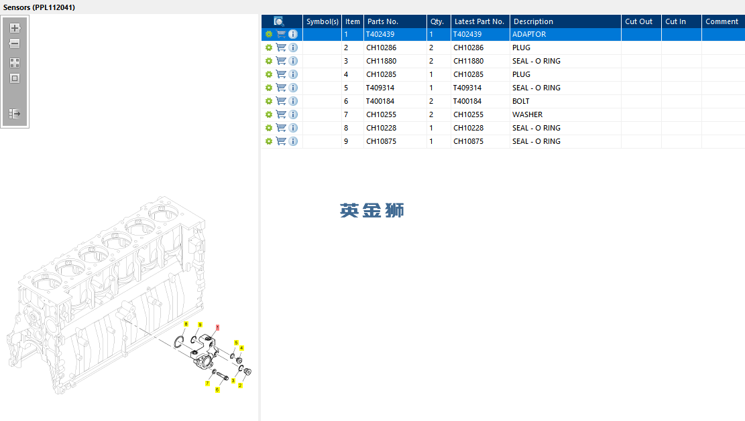Select the T409314 SEAL - O RING row
The image size is (745, 421).
(x=503, y=88)
